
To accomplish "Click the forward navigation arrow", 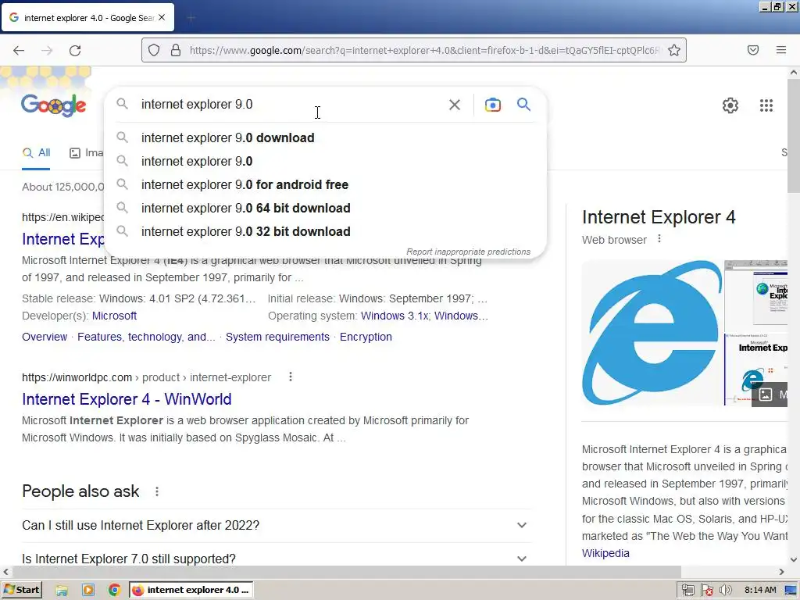I will pos(47,50).
